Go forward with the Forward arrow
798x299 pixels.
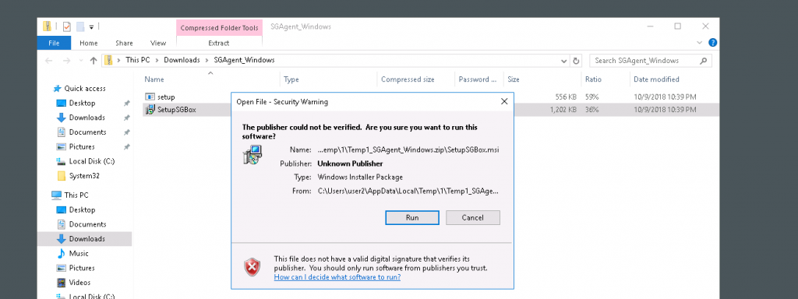tap(66, 61)
